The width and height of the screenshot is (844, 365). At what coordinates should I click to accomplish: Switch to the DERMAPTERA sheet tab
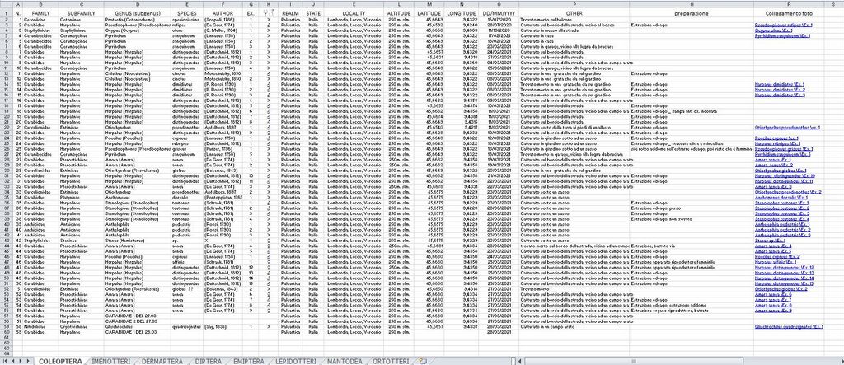162,361
